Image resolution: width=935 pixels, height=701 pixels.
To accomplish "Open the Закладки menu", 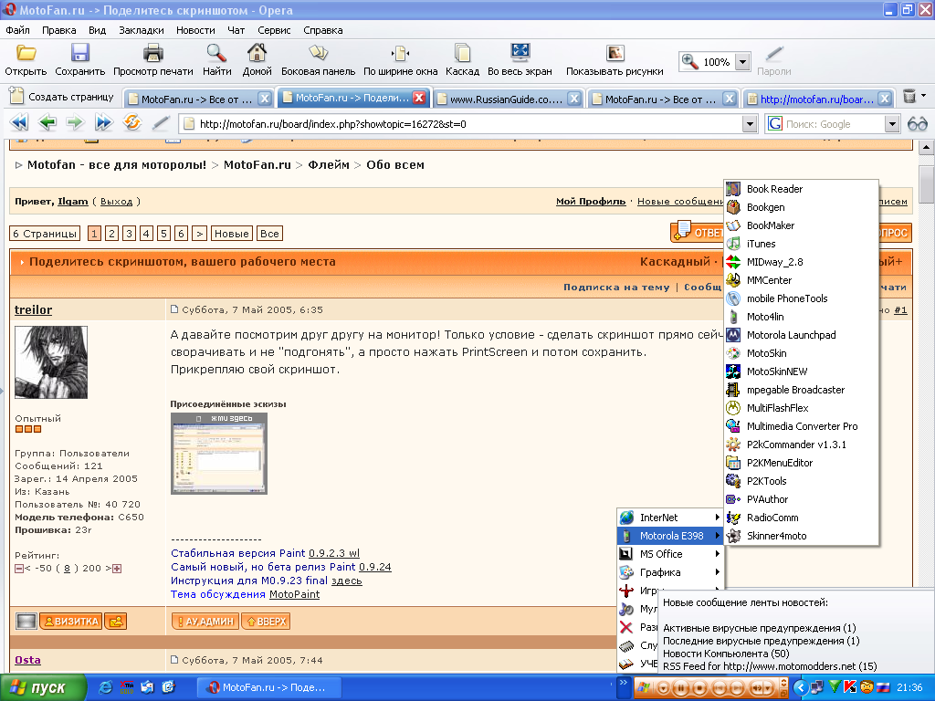I will [142, 30].
